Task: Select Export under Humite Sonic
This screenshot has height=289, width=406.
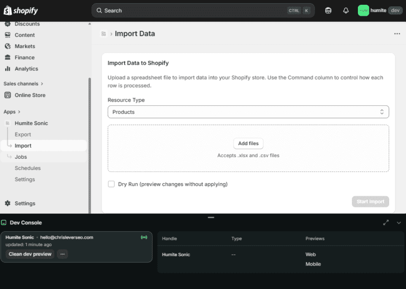Action: point(23,134)
